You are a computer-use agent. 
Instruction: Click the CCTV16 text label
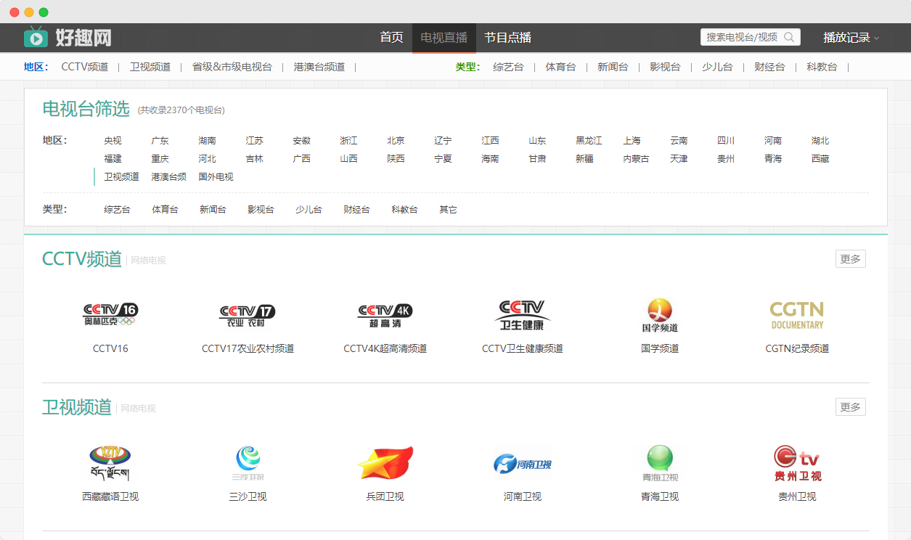(x=110, y=348)
